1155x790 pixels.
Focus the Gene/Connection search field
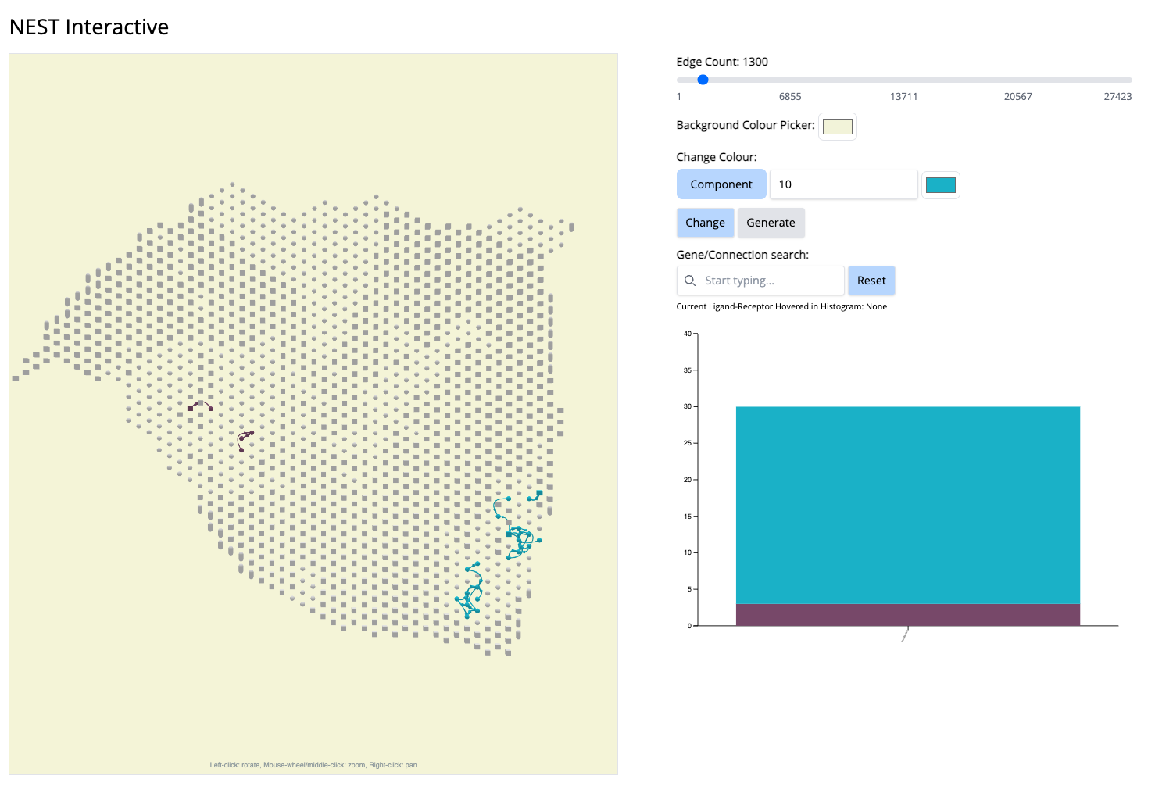click(x=770, y=281)
